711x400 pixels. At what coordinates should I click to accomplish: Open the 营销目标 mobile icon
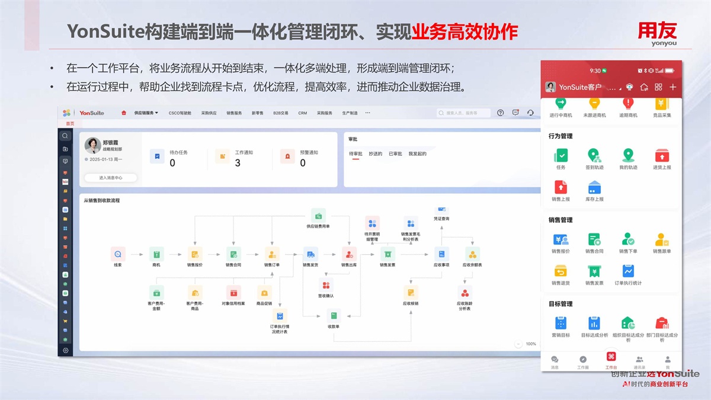(561, 324)
